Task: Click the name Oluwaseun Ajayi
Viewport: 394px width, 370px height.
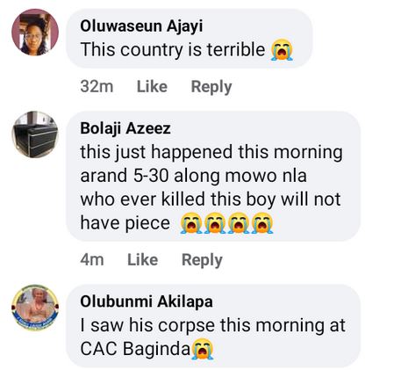Action: point(141,26)
